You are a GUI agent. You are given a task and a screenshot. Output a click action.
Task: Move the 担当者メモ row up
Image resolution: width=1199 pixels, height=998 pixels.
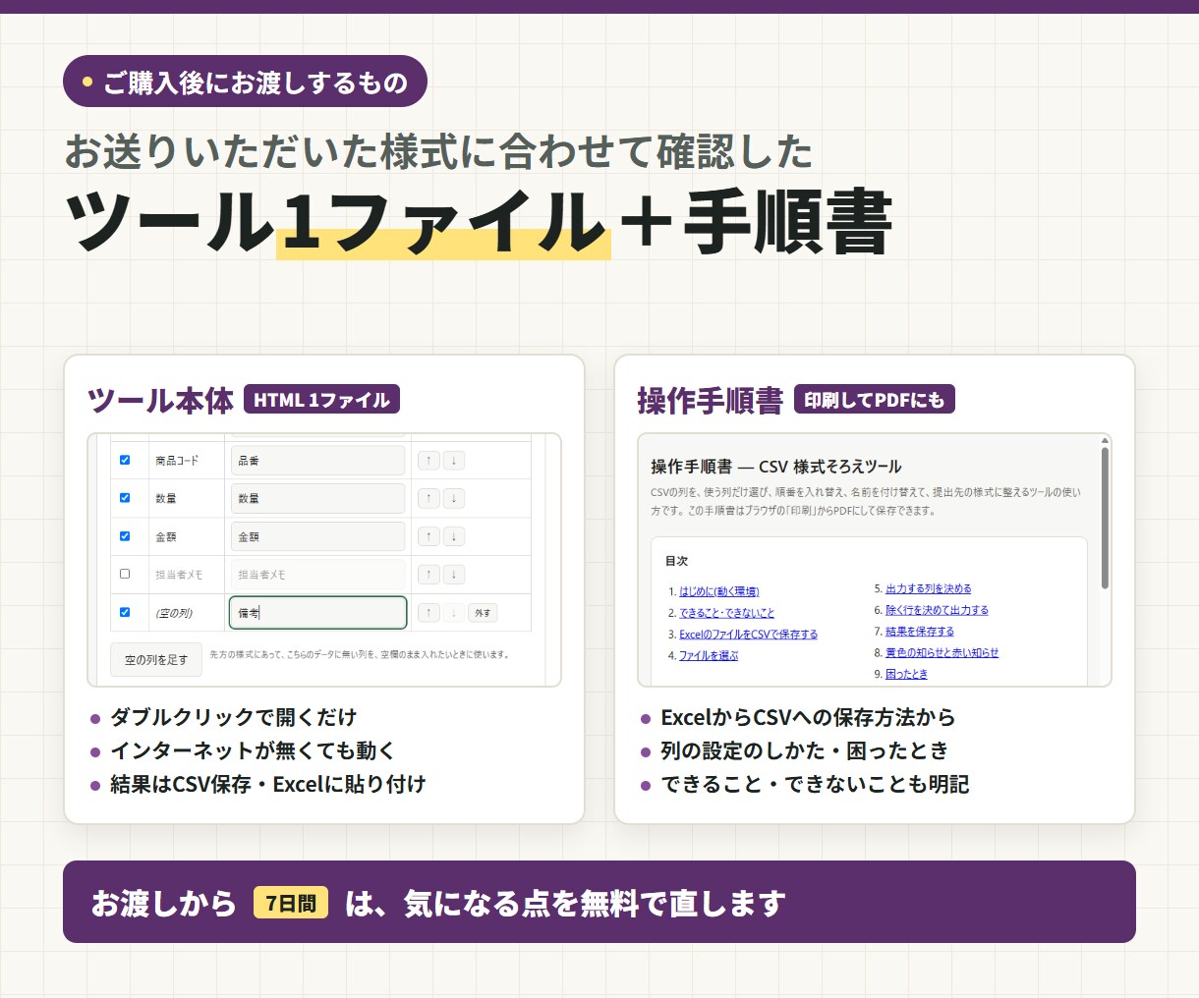tap(428, 575)
